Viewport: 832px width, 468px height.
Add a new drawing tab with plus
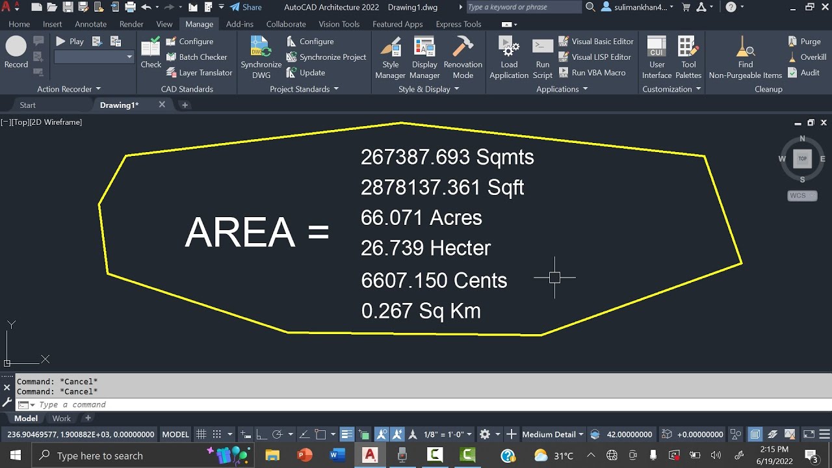click(x=185, y=105)
